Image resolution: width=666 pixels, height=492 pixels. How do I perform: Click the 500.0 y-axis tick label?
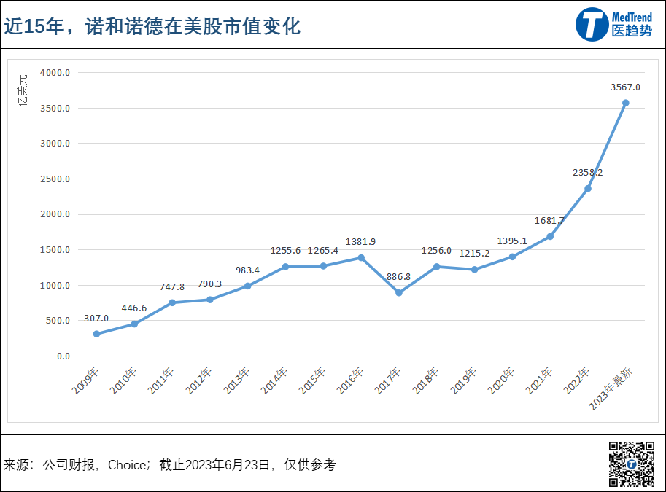58,321
